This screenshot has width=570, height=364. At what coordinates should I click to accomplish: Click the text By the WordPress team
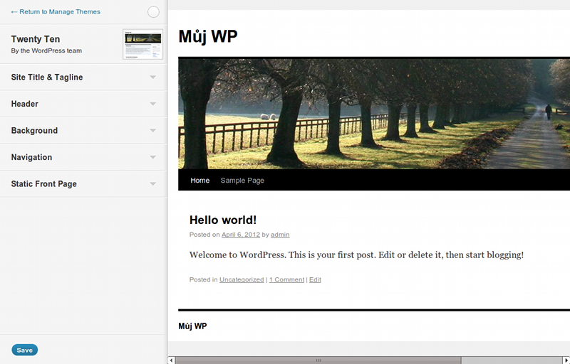46,50
